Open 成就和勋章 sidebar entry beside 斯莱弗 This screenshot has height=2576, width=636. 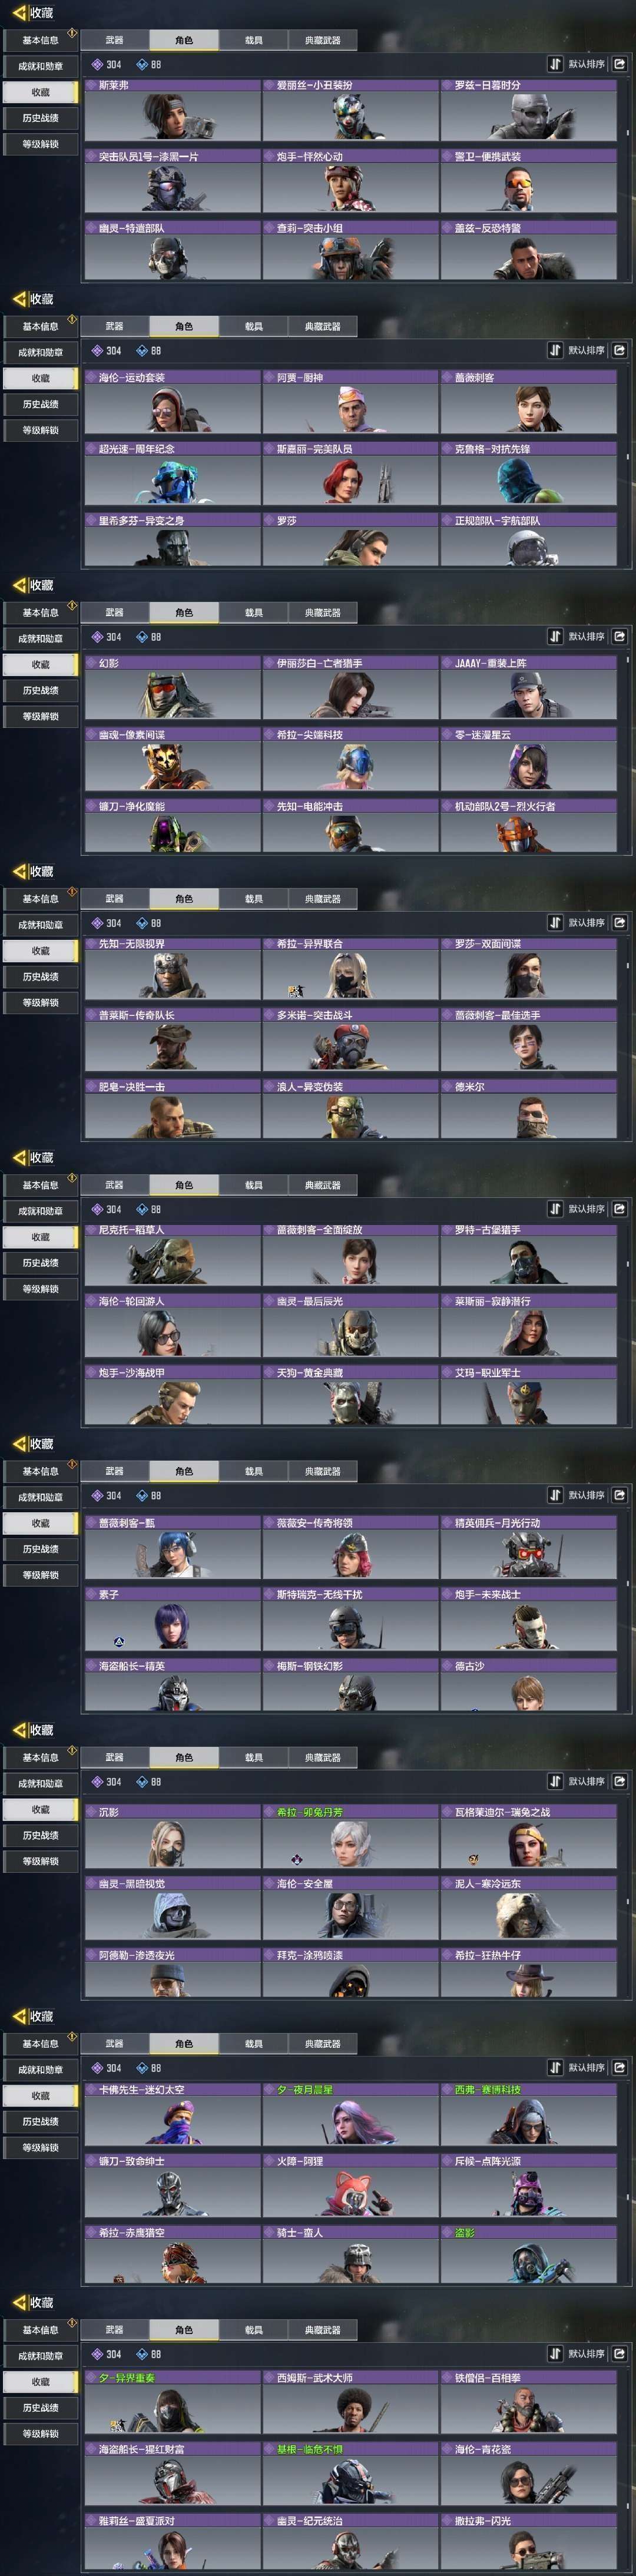[x=40, y=66]
